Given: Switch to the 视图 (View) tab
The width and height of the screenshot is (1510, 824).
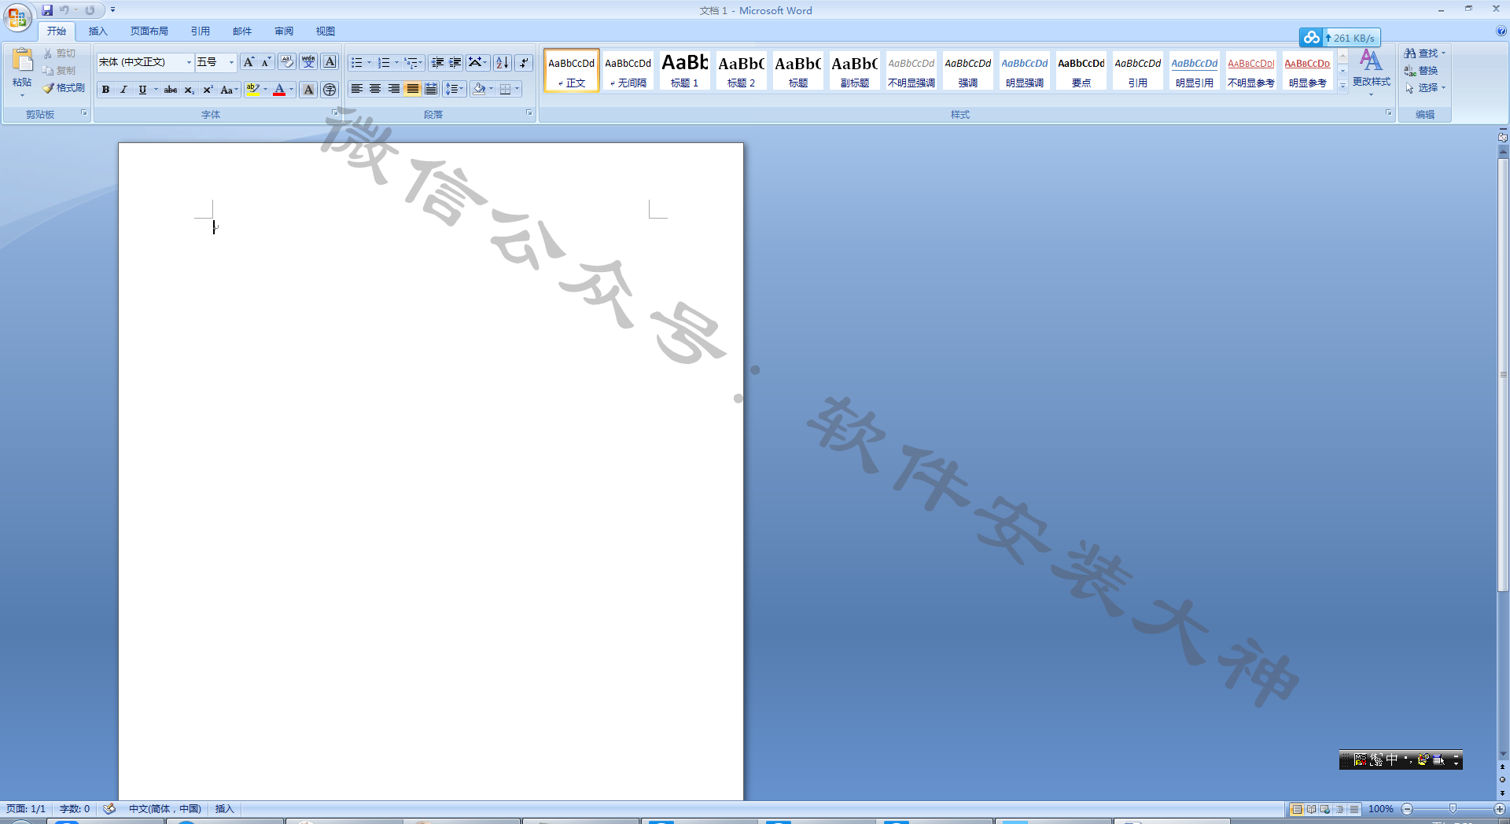Looking at the screenshot, I should (x=326, y=31).
